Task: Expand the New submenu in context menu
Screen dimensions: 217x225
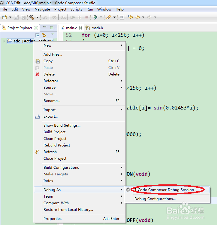Action: coord(80,45)
